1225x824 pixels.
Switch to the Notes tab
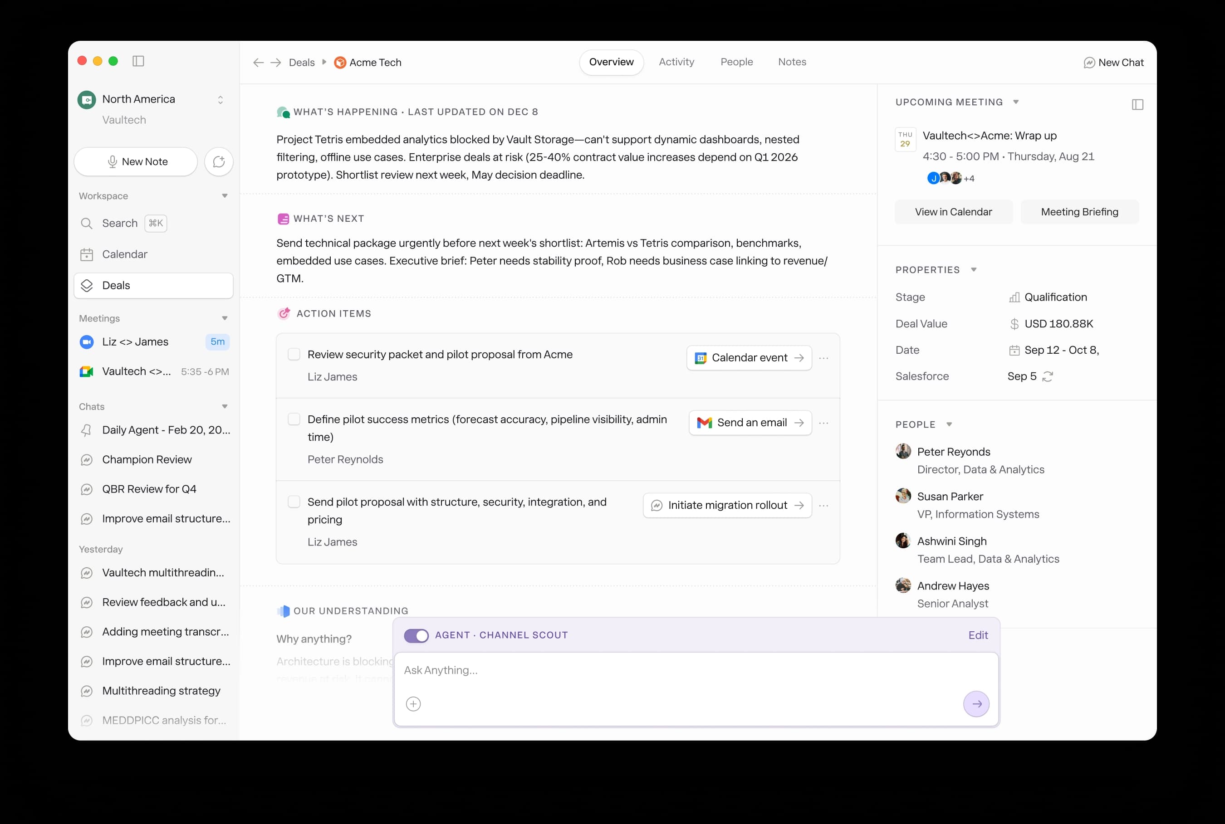click(x=792, y=62)
